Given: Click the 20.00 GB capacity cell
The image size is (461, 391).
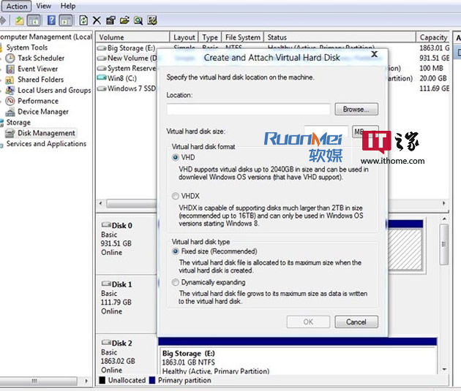Looking at the screenshot, I should [432, 78].
